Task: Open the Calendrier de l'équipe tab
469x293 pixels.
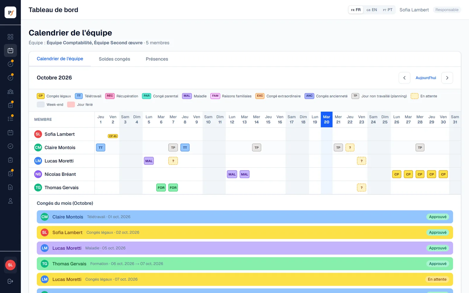Action: (x=60, y=59)
